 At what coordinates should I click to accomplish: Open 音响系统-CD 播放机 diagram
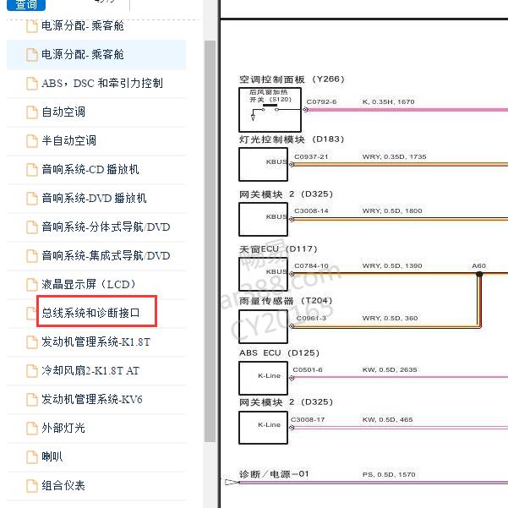coord(90,169)
